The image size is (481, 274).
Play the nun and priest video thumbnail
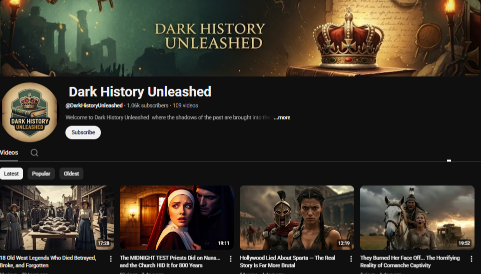[x=177, y=217]
